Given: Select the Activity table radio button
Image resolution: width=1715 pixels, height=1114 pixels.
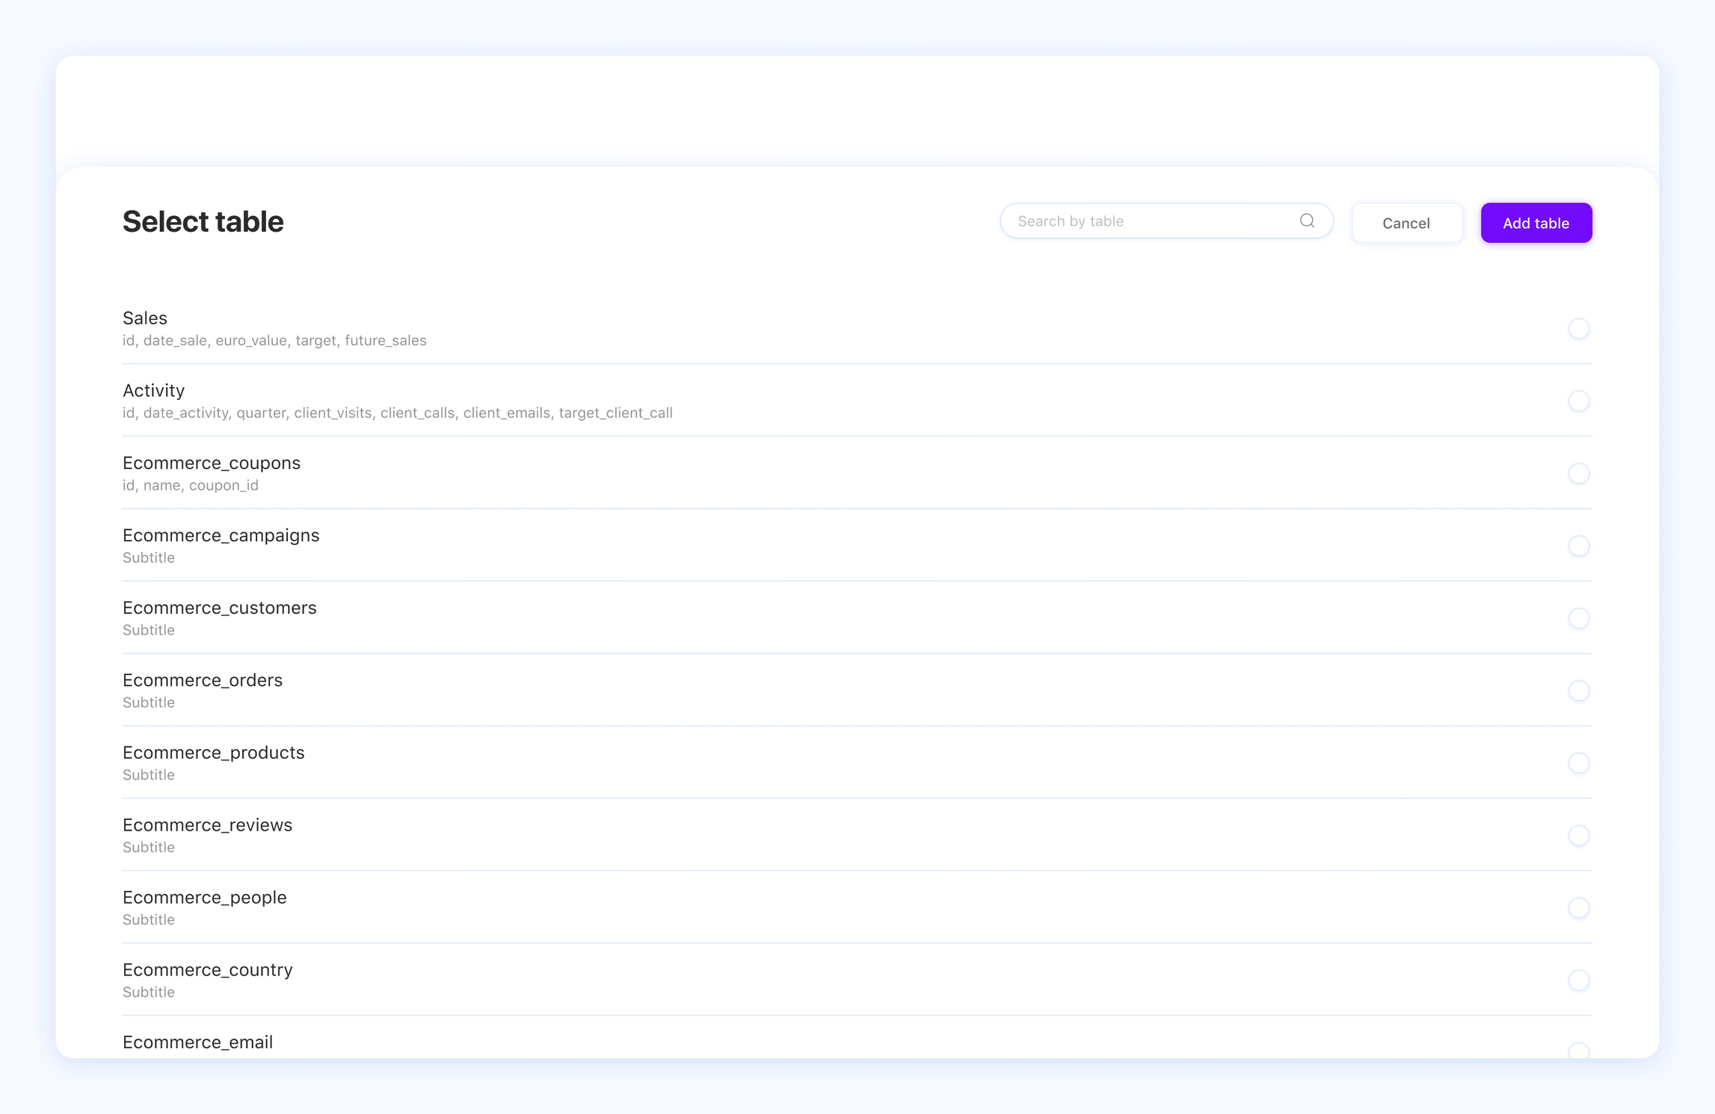Looking at the screenshot, I should coord(1578,401).
